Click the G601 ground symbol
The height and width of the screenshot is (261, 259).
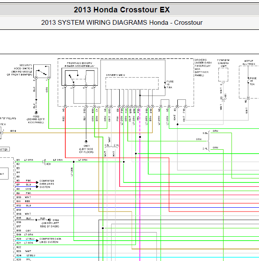(x=86, y=142)
